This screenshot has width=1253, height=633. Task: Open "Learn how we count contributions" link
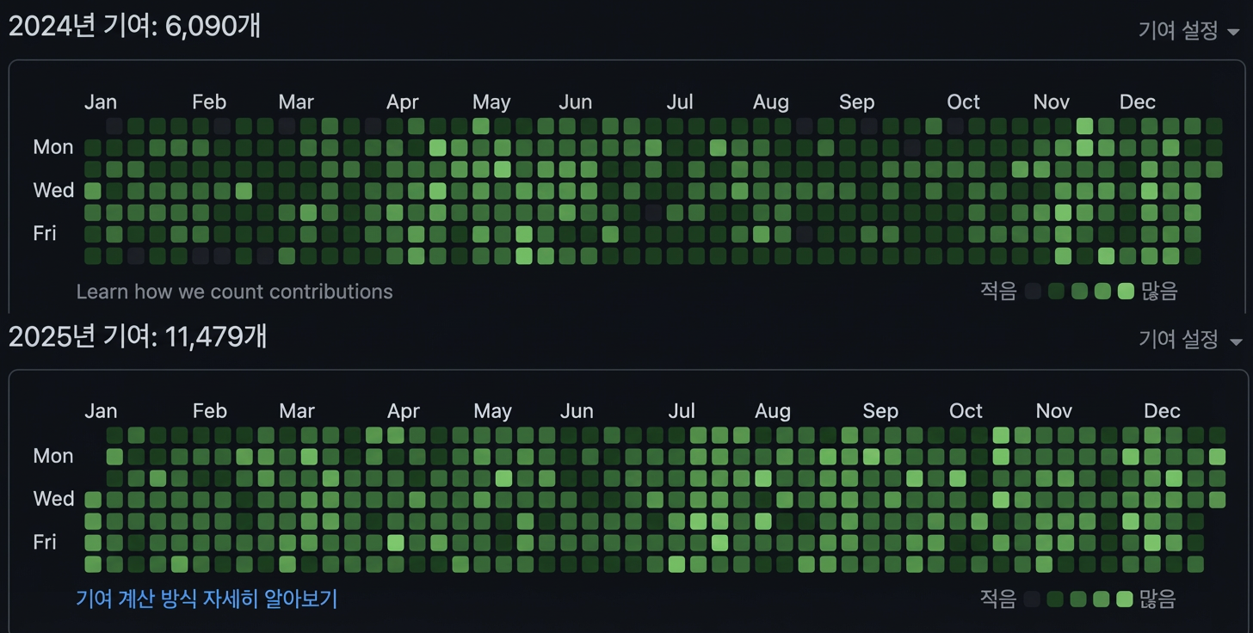[234, 292]
